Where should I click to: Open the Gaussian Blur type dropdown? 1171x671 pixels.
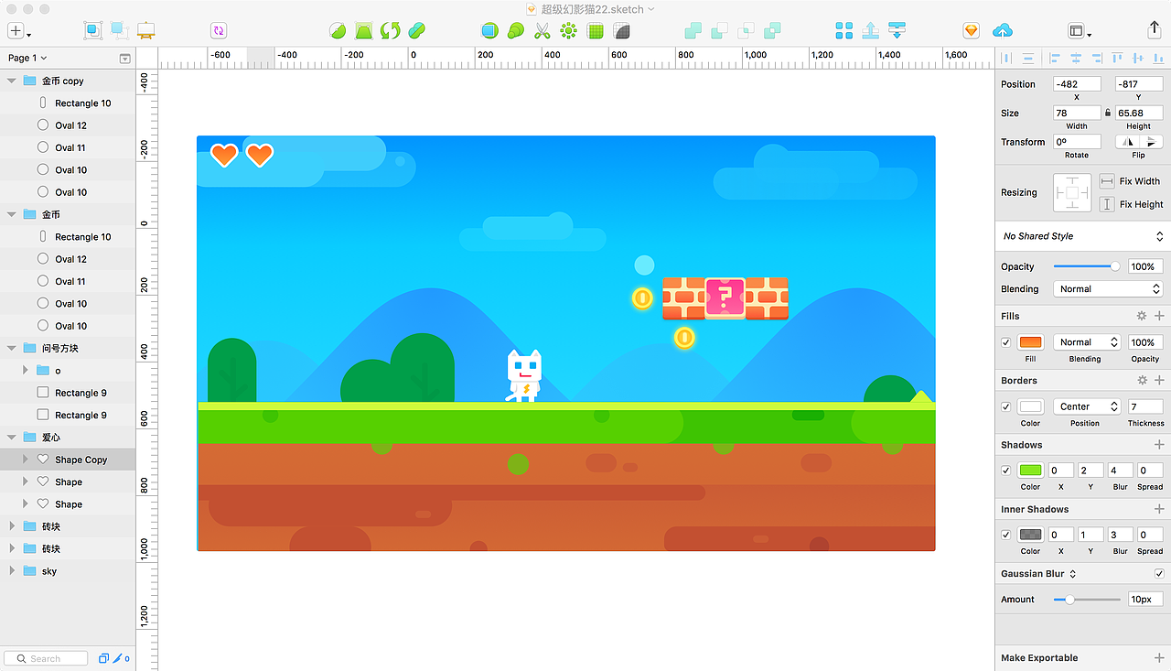click(x=1039, y=574)
